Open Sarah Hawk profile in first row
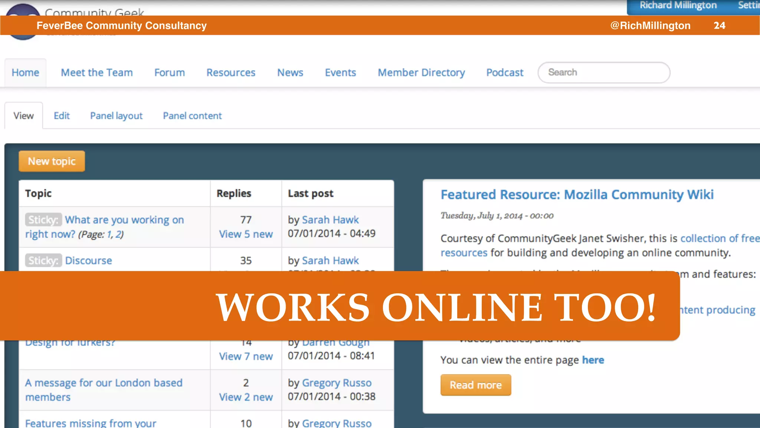The width and height of the screenshot is (760, 428). click(330, 220)
